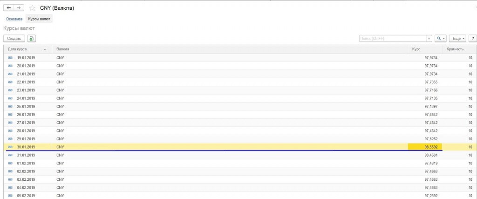Go back with the left arrow button

(9, 8)
